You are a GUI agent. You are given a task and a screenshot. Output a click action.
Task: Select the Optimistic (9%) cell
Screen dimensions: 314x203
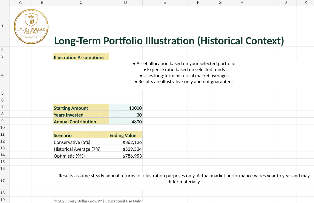(81, 155)
